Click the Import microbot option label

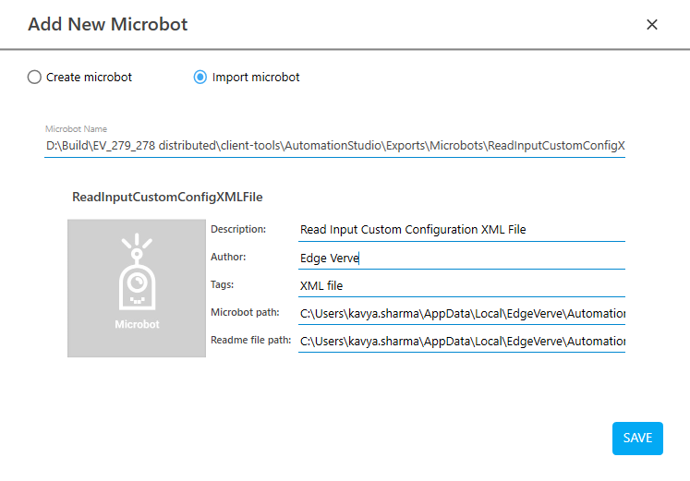coord(256,78)
